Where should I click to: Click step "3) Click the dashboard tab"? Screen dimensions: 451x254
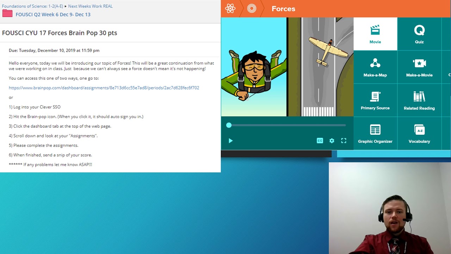tap(60, 126)
